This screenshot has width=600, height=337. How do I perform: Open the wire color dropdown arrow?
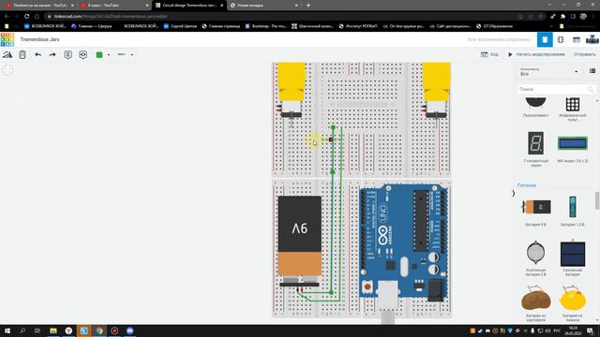click(109, 55)
